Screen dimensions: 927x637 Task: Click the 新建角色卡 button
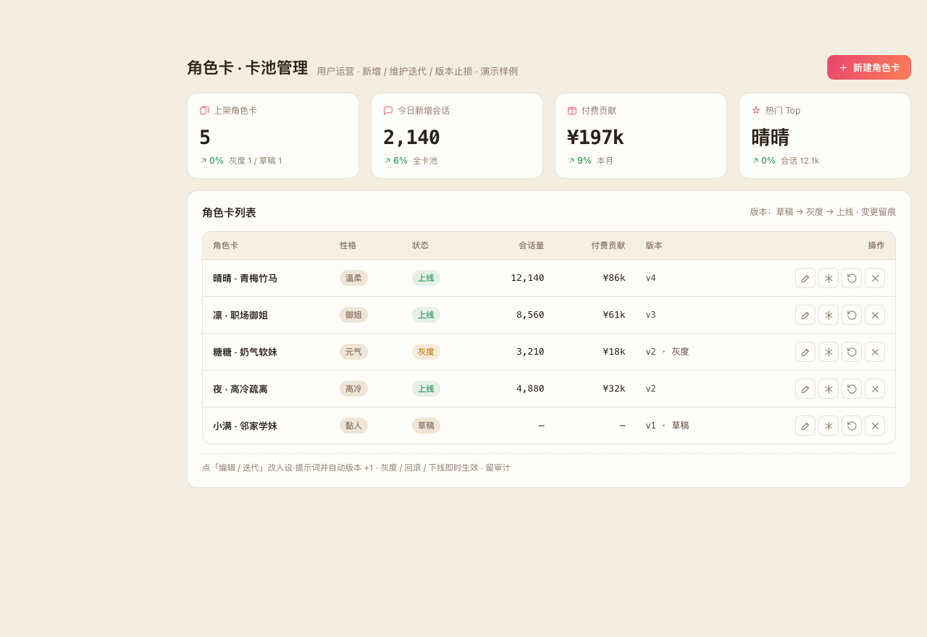869,67
